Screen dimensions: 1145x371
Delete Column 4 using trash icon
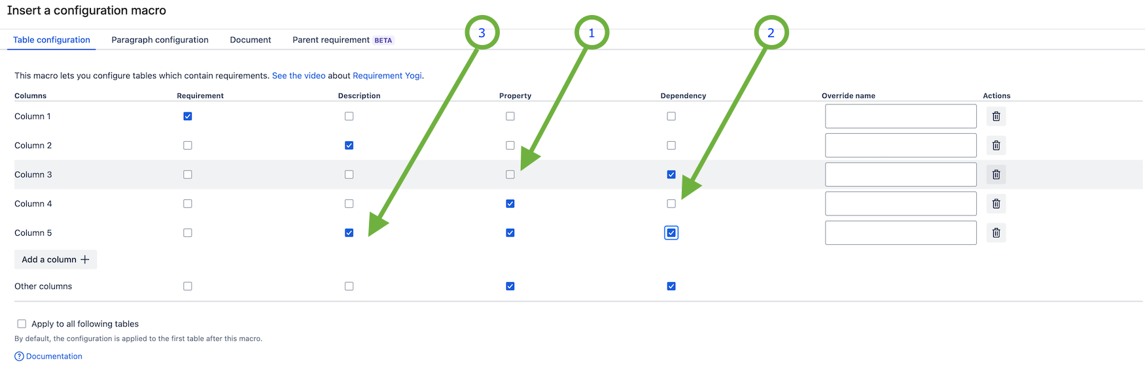tap(996, 204)
